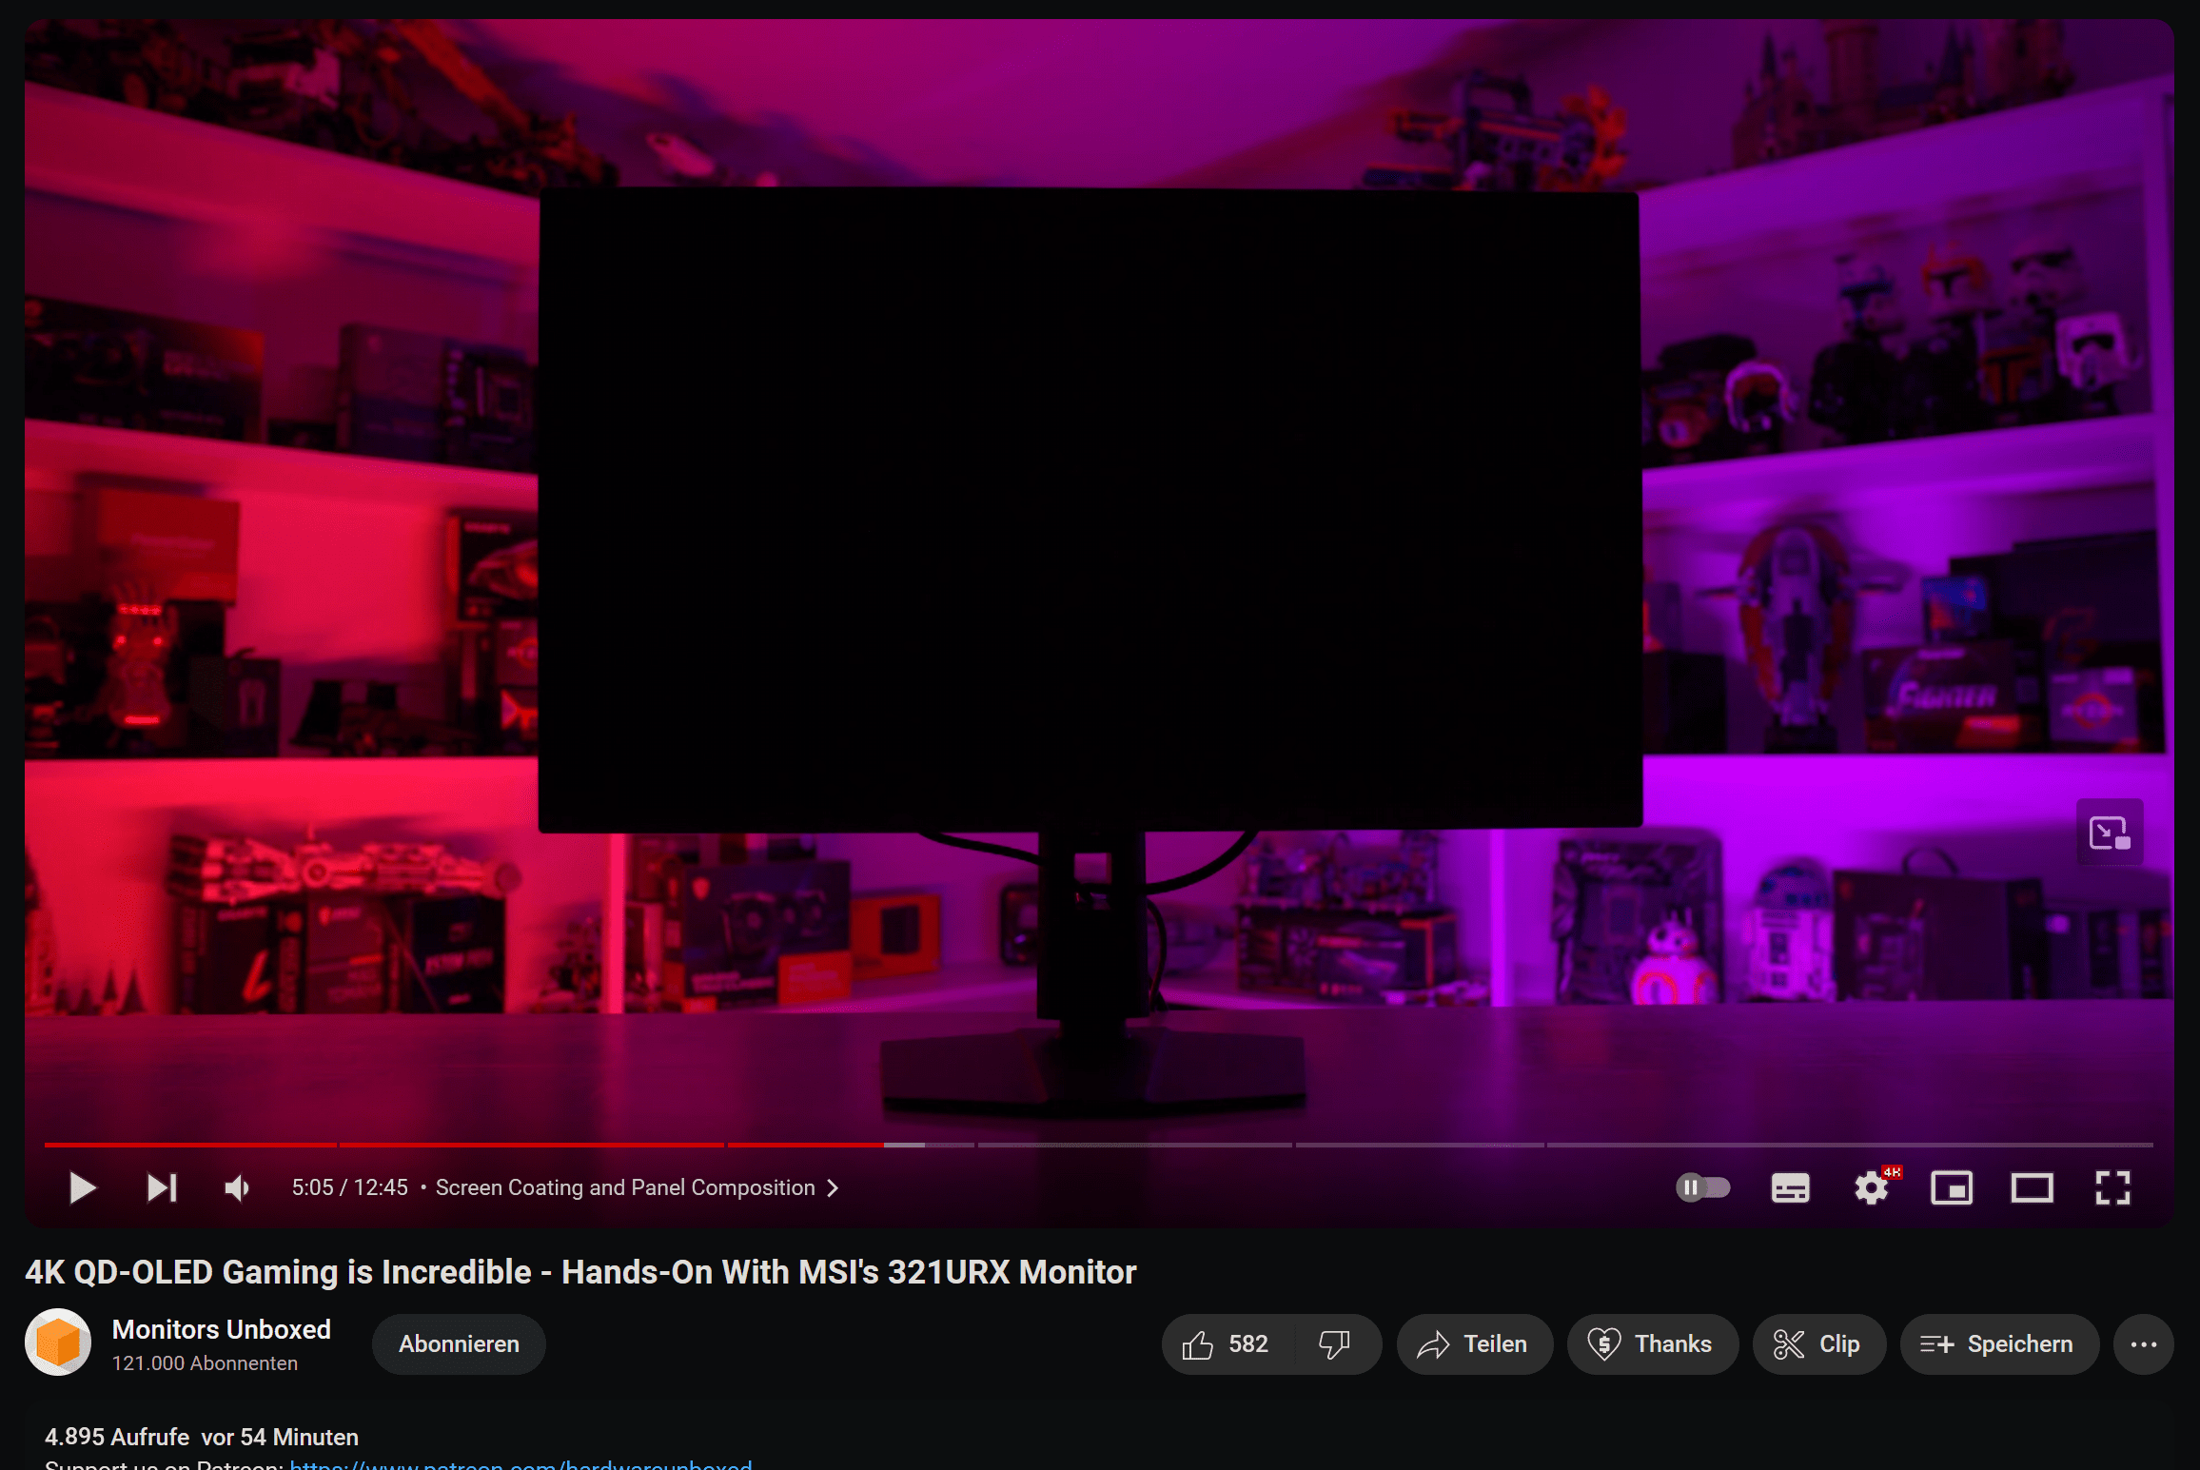Click the 5:05 / 12:45 time display

click(349, 1187)
